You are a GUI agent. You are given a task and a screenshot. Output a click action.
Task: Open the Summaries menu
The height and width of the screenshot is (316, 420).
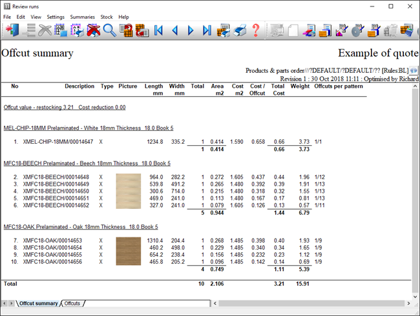82,17
